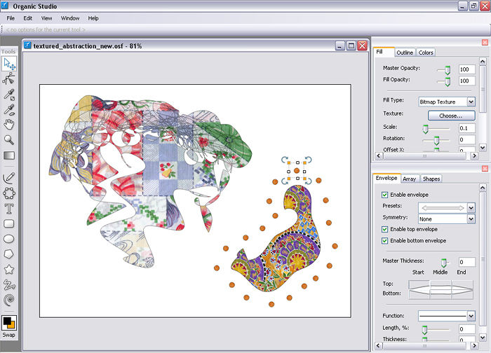This screenshot has height=353, width=491.
Task: Click Envelope panel horizontal scroll right arrow
Action: pyautogui.click(x=475, y=345)
